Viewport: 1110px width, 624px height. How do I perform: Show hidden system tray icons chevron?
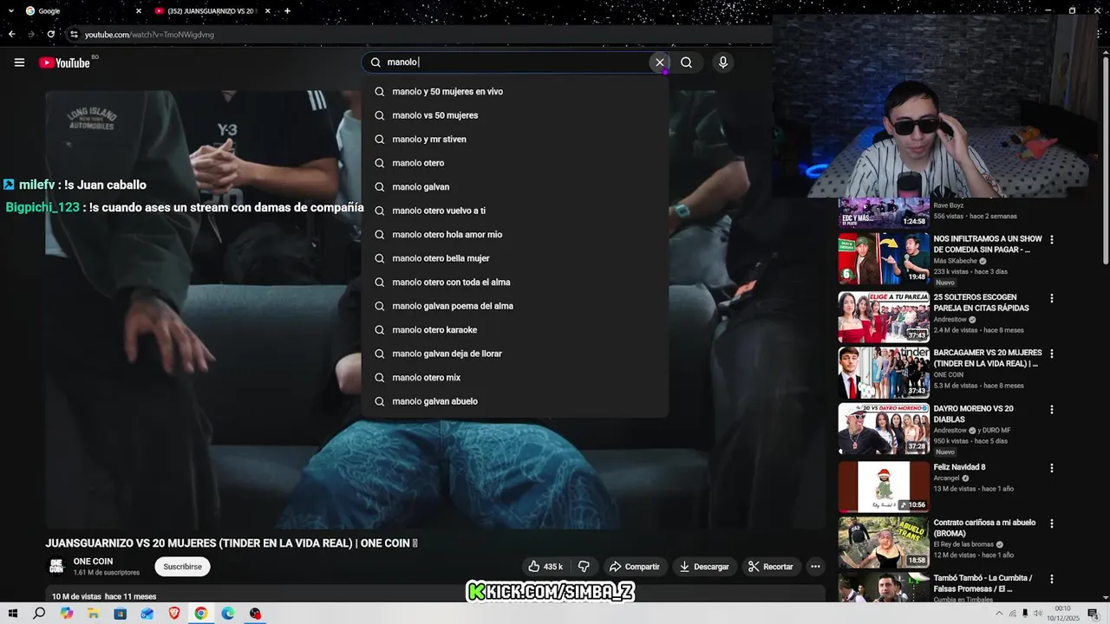[x=998, y=613]
